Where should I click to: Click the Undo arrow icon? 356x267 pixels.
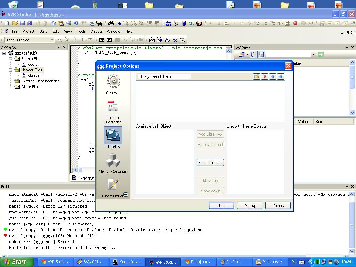coord(76,23)
